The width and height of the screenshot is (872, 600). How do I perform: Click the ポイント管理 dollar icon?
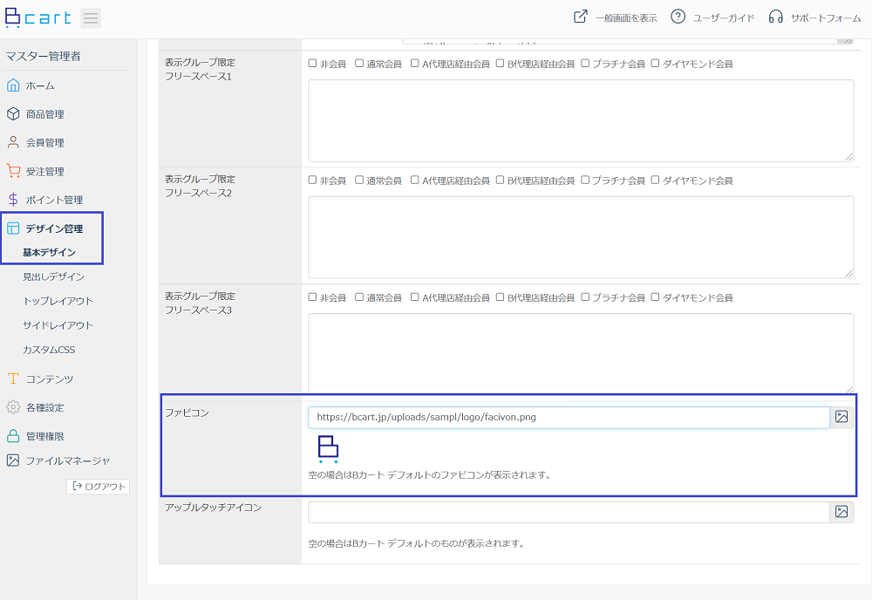[x=13, y=199]
